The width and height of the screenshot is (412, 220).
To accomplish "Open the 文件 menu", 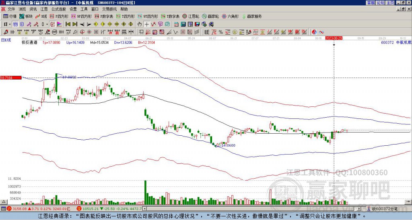I will [11, 9].
